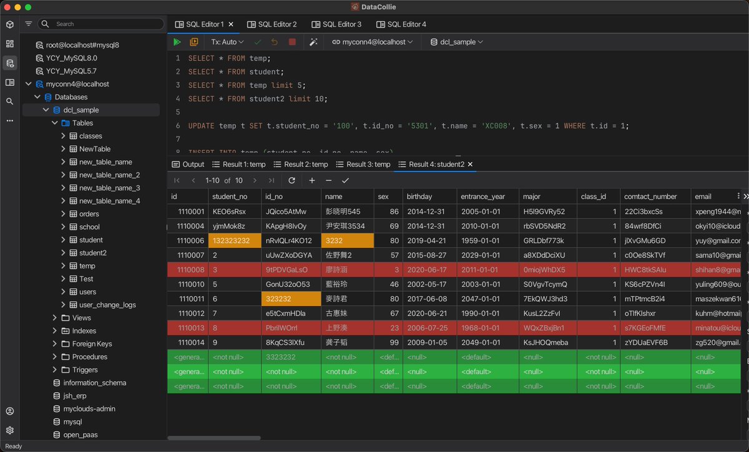Image resolution: width=749 pixels, height=452 pixels.
Task: Click the double-chevron overflow at grid header right
Action: pos(745,196)
